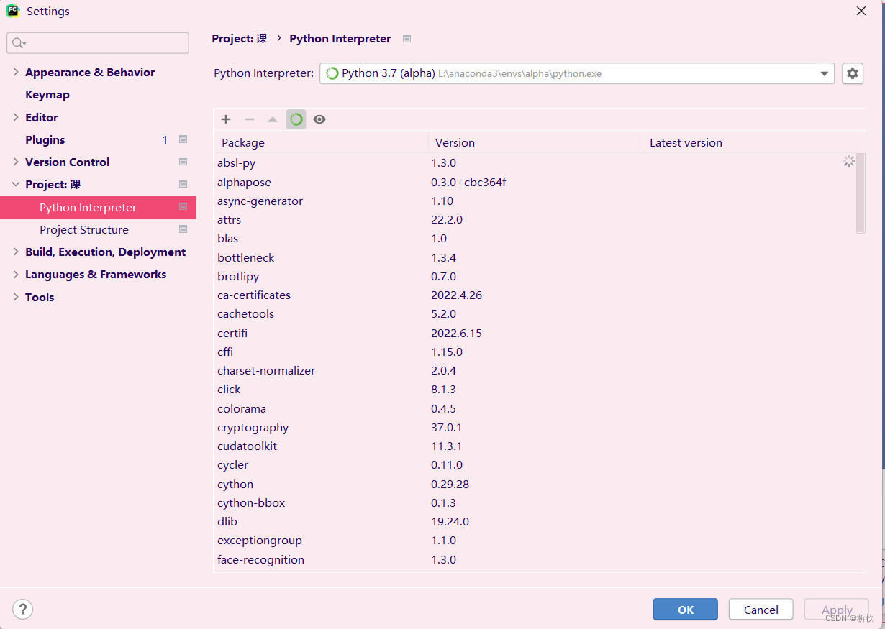Select the colorama package row
The height and width of the screenshot is (629, 885).
(535, 408)
